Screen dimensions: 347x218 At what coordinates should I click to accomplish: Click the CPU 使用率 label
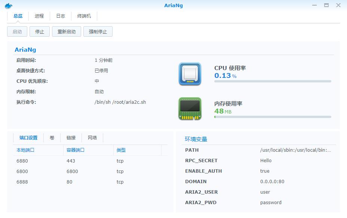[x=230, y=68]
